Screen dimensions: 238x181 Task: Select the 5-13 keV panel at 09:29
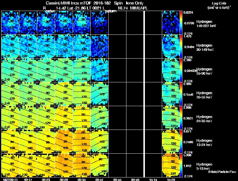tap(64, 165)
